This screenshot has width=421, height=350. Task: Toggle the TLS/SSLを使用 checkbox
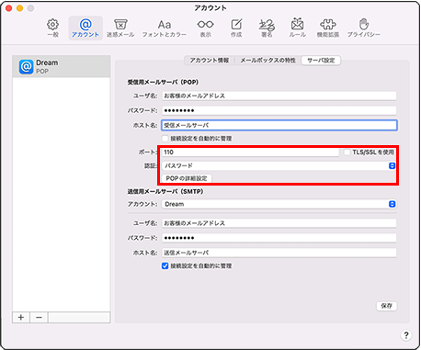coord(347,152)
